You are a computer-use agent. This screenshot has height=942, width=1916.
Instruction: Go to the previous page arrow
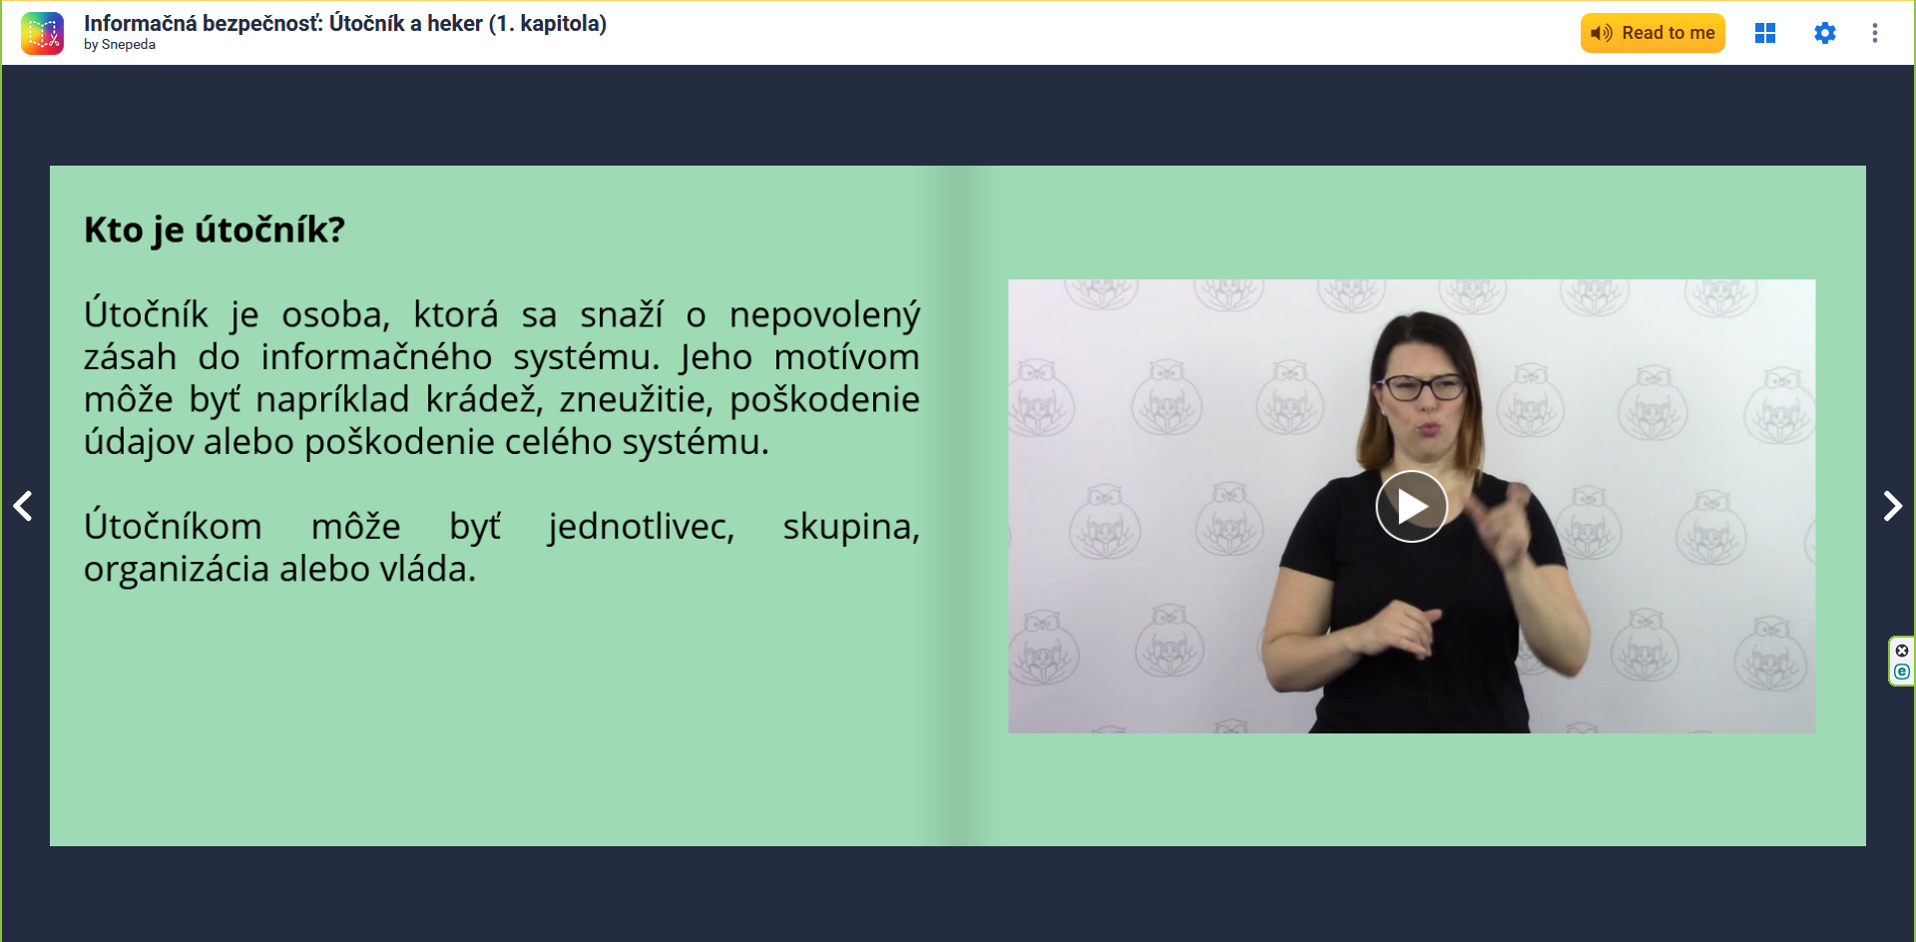(23, 506)
